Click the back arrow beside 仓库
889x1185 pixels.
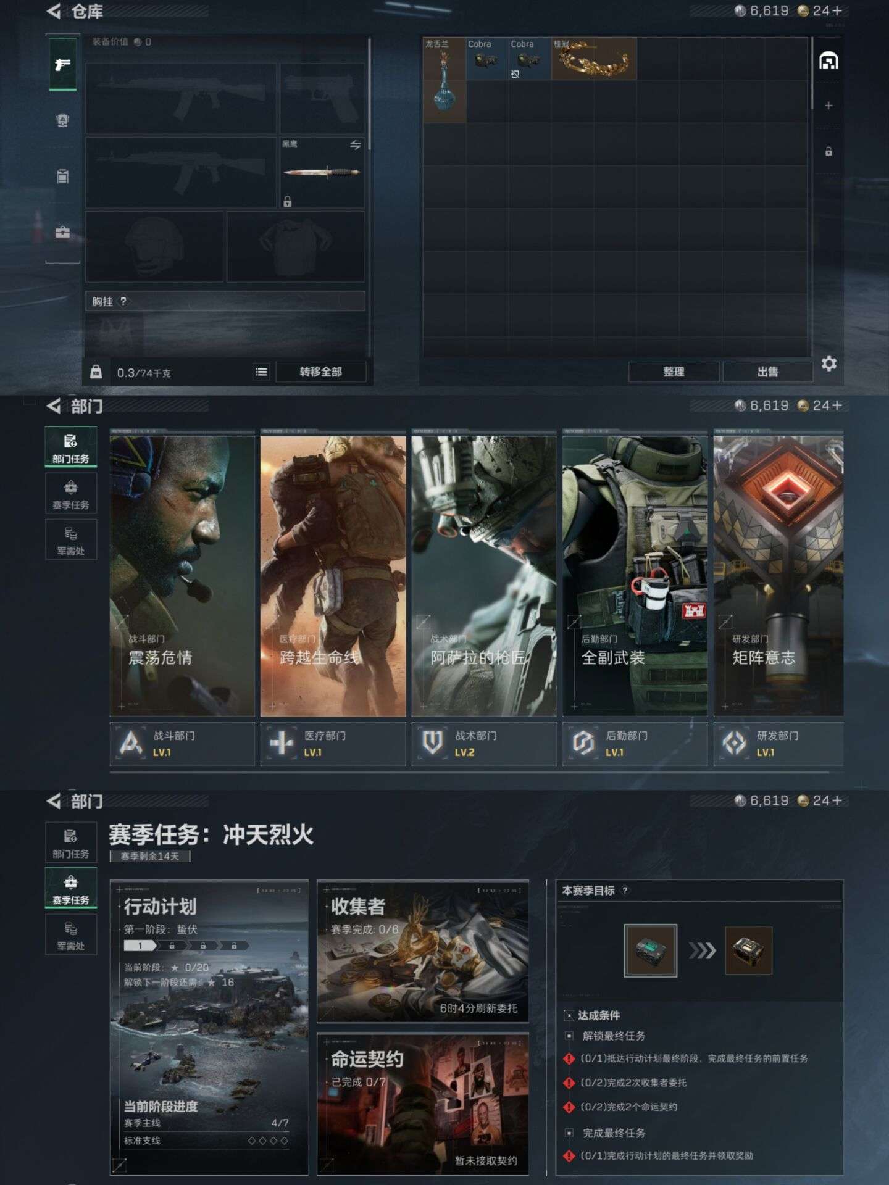point(54,11)
